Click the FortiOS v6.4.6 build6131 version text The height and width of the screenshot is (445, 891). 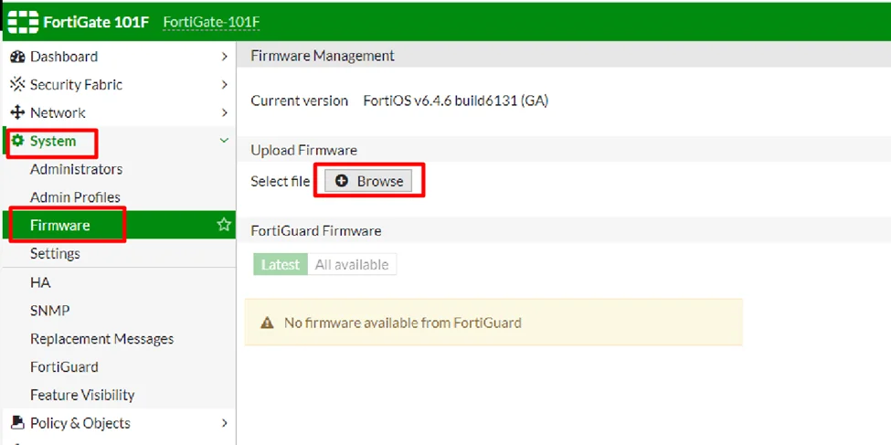coord(456,101)
